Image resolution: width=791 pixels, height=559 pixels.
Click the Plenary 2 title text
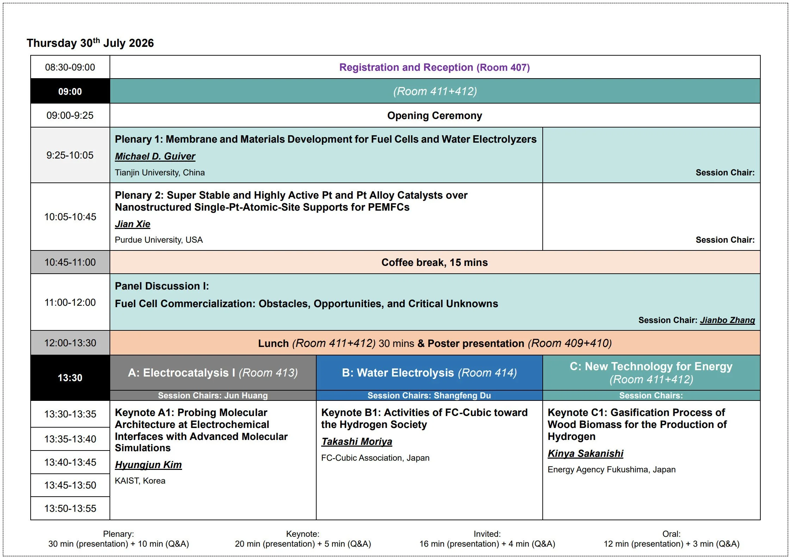click(x=291, y=201)
